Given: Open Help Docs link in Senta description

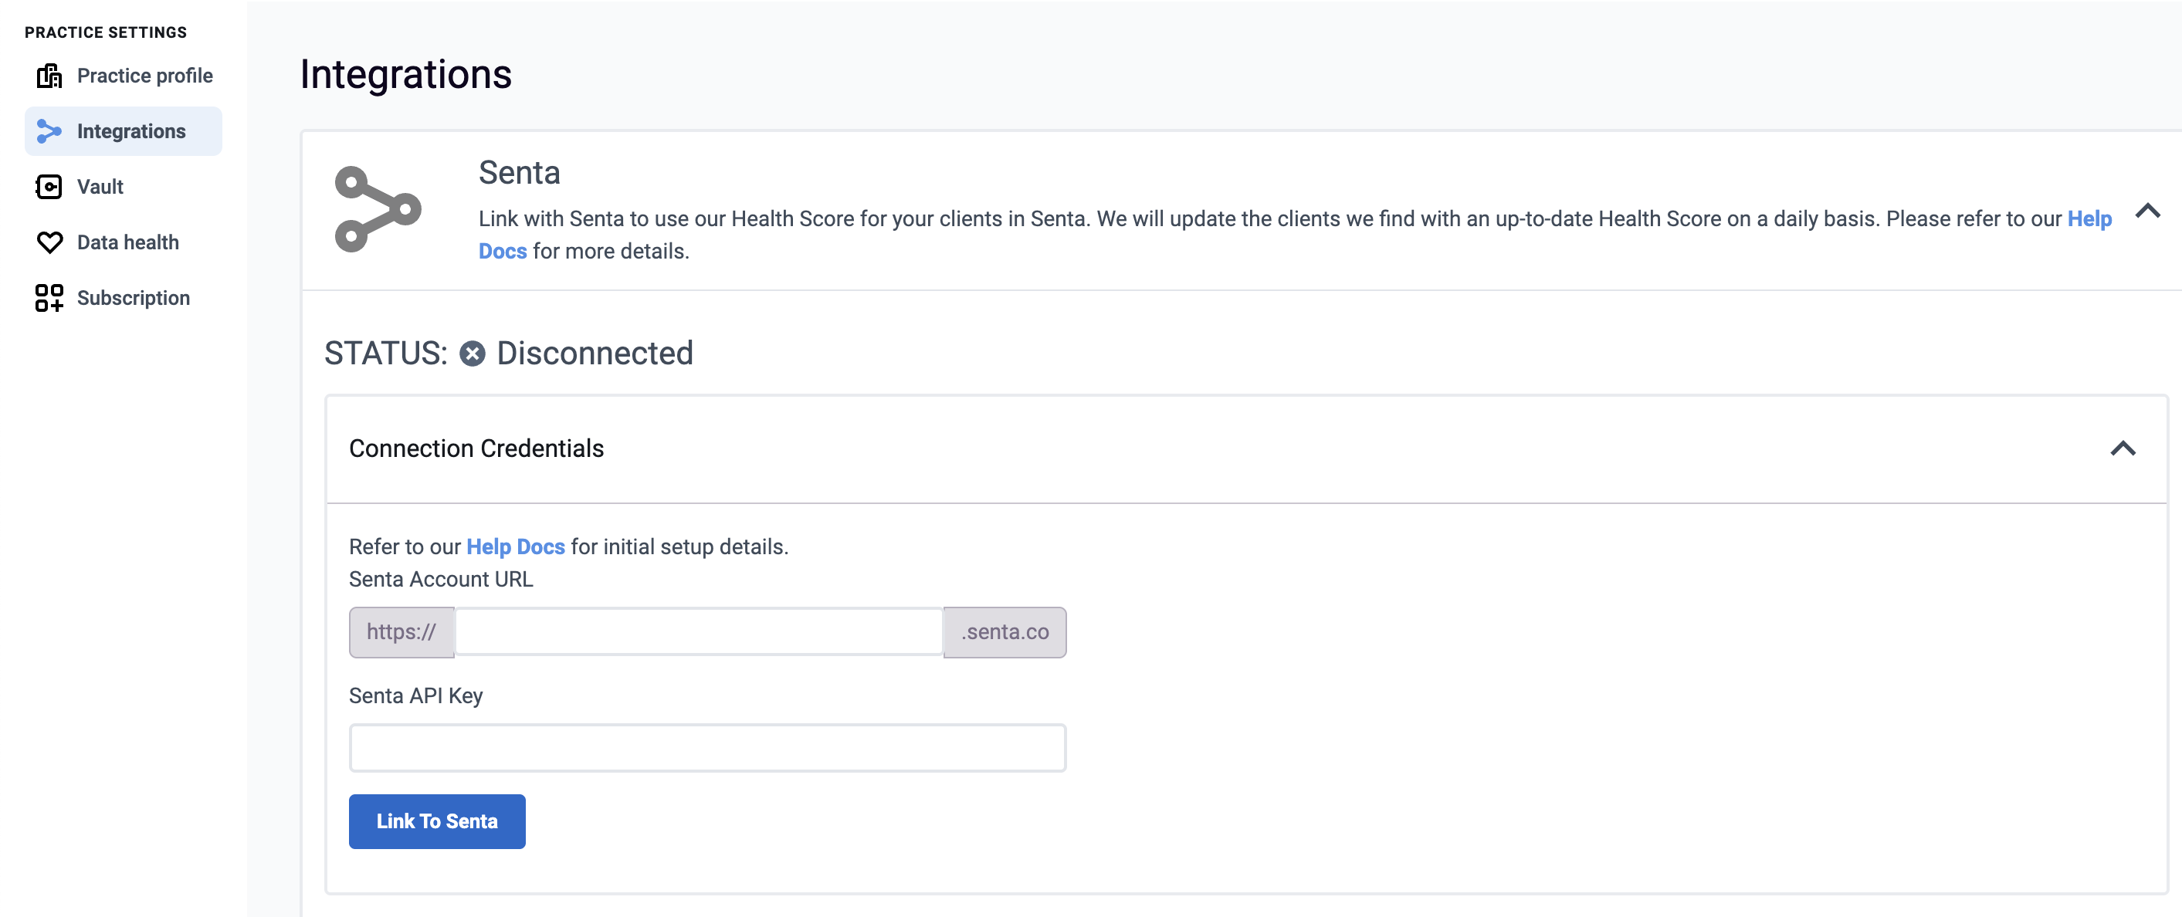Looking at the screenshot, I should tap(2089, 219).
